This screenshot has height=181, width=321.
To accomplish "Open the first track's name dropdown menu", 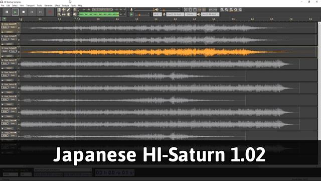I will point(10,24).
